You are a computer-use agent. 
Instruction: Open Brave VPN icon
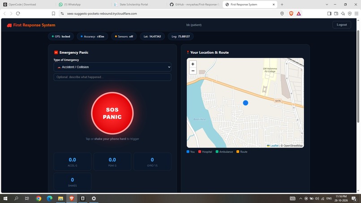[350, 13]
